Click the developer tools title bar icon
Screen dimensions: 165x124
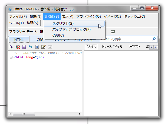point(10,9)
